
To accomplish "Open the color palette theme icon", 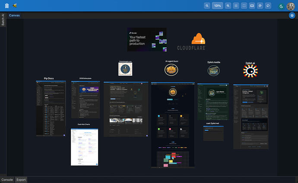I will point(260,6).
